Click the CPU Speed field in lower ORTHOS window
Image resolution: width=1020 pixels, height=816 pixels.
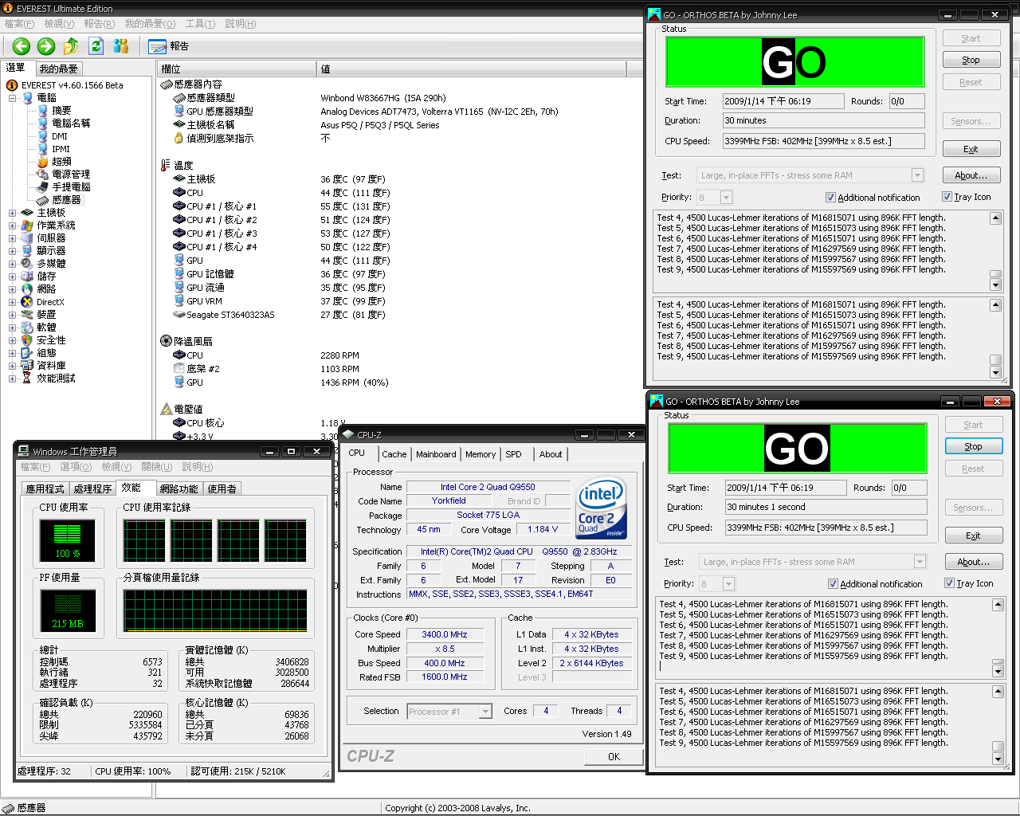click(826, 528)
